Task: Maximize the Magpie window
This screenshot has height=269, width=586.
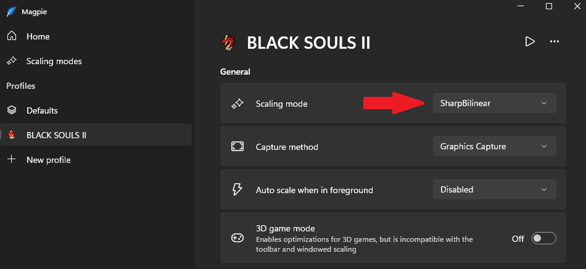Action: (548, 6)
